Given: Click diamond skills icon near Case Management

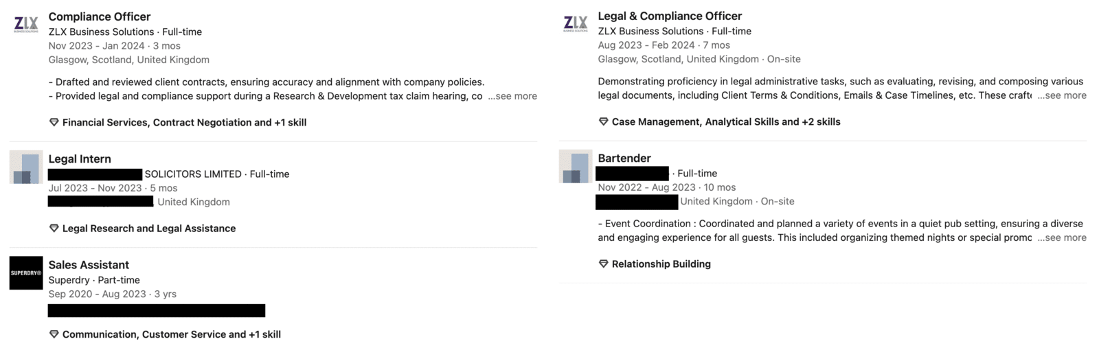Looking at the screenshot, I should point(603,121).
